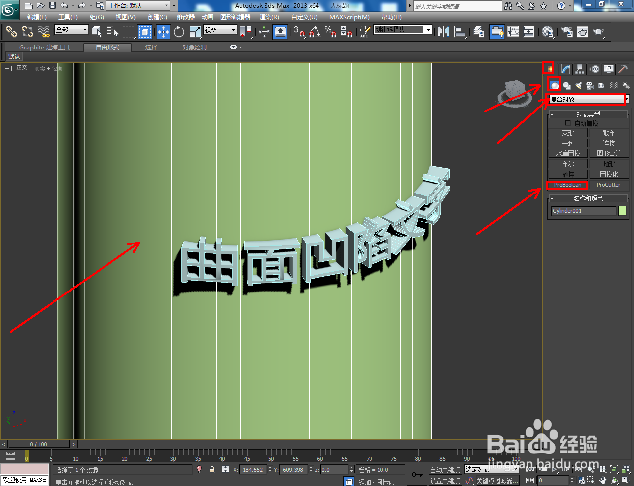Viewport: 634px width, 486px height.
Task: Open the Layer Manager
Action: coord(478,31)
